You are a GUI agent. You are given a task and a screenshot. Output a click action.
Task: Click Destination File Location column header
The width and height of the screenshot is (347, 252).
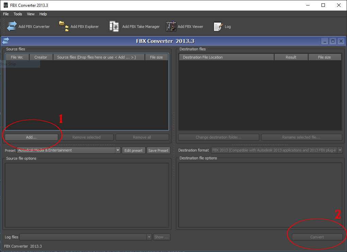pos(226,57)
